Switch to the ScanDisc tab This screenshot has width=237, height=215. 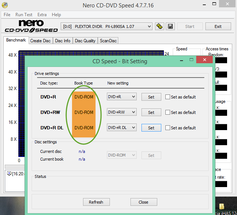pos(108,41)
